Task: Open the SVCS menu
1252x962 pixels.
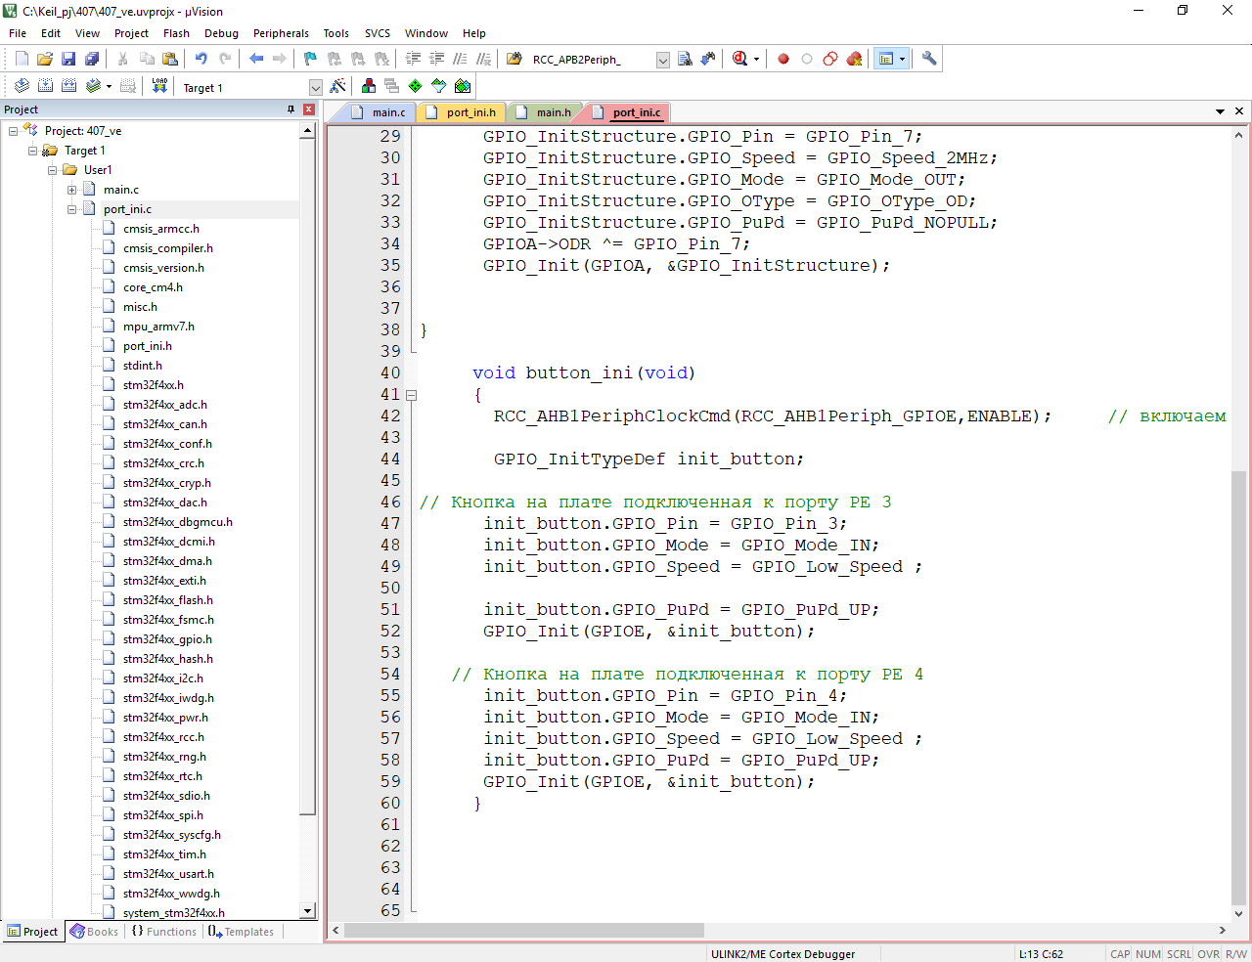Action: click(x=378, y=33)
